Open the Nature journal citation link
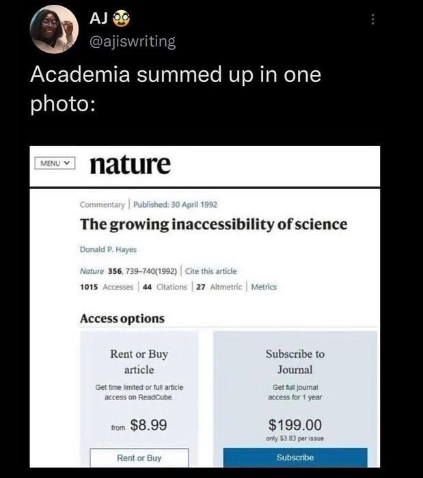The width and height of the screenshot is (423, 478). pos(92,272)
